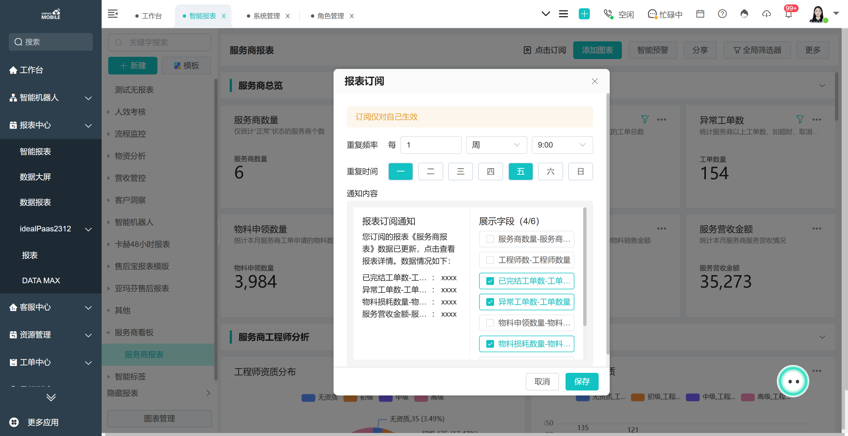
Task: Uncheck the 物料损耗数量-物料 field checkbox
Action: [x=490, y=344]
